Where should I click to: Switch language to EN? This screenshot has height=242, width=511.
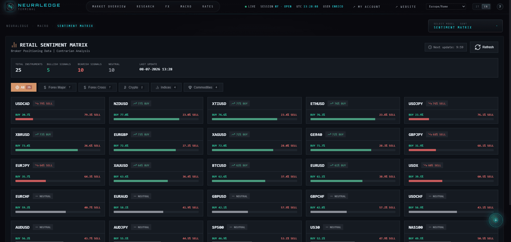[486, 7]
